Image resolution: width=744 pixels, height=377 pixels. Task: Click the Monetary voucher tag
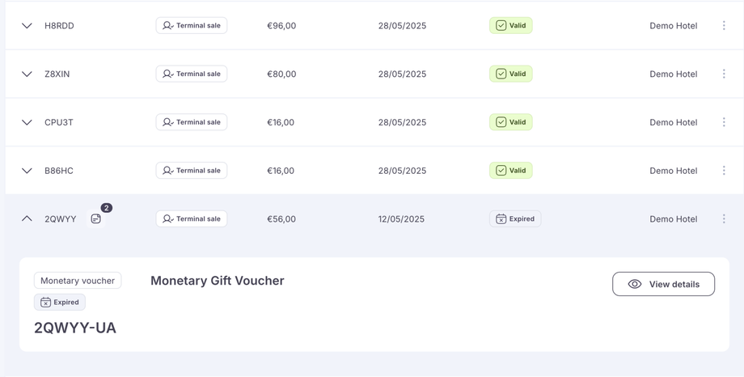point(78,281)
